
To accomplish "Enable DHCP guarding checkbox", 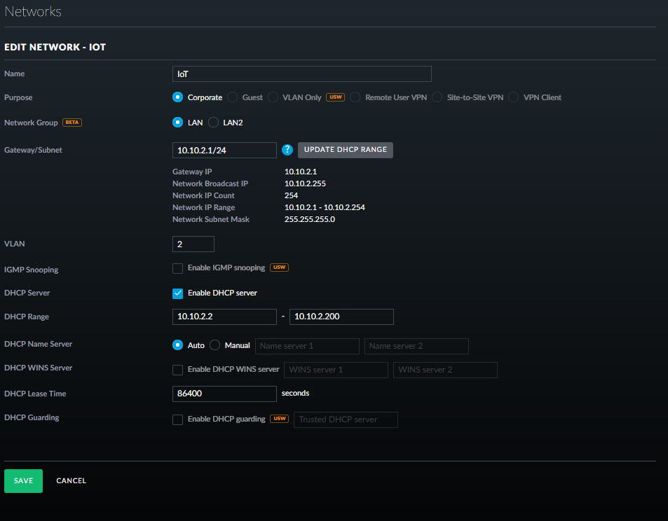I will click(178, 419).
